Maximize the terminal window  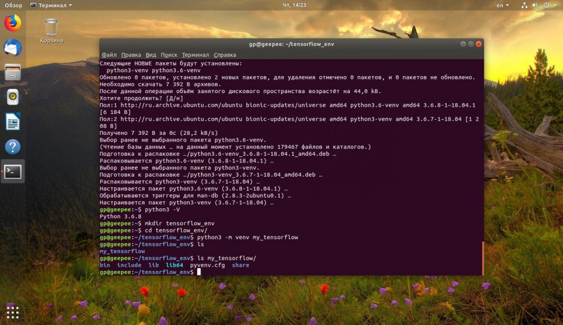click(x=471, y=44)
